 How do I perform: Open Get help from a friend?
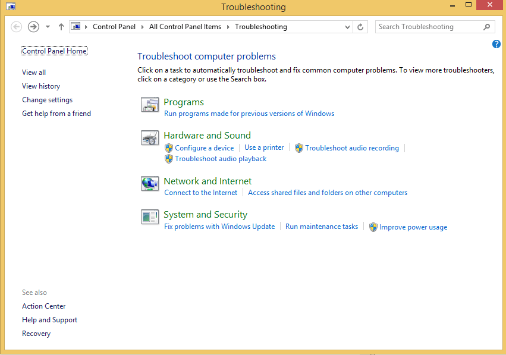[56, 114]
